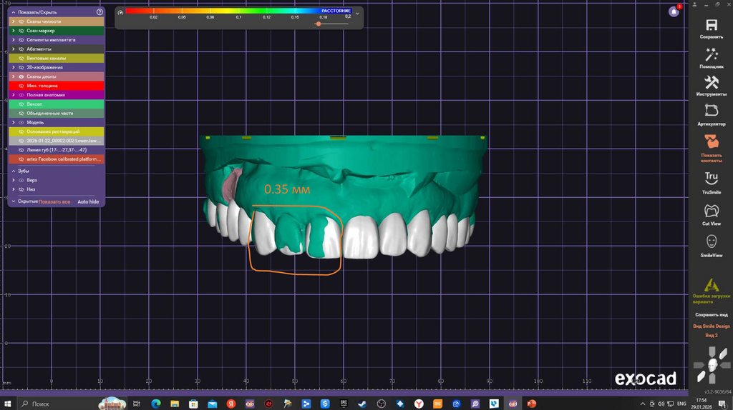Expand the Абатменты group
Screen dimensions: 733x410
pos(13,49)
